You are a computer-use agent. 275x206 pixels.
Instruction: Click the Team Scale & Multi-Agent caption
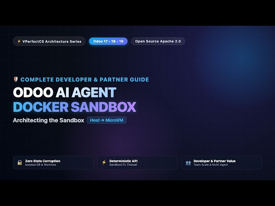pyautogui.click(x=211, y=165)
